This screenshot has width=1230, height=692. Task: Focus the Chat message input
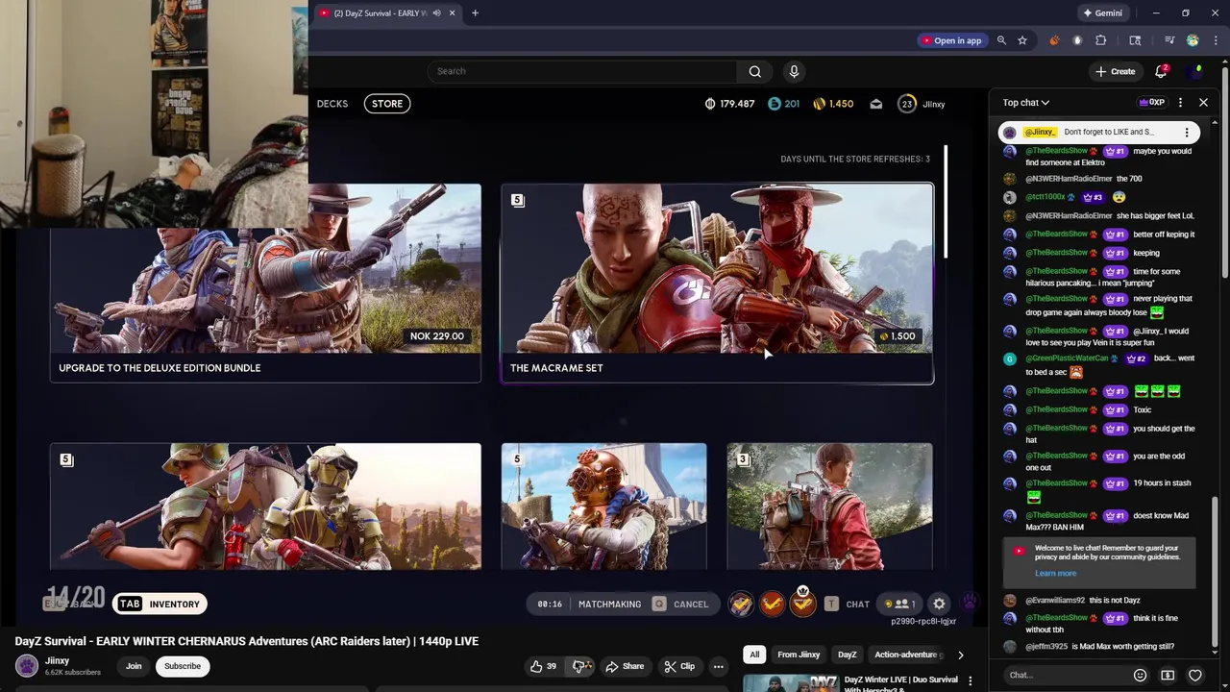click(1065, 675)
